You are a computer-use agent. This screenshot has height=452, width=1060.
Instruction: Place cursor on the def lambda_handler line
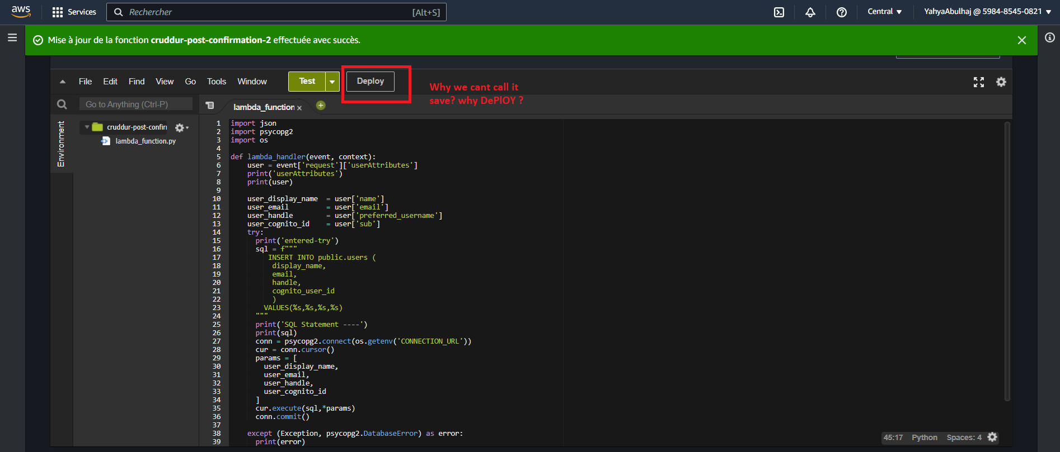pos(303,157)
